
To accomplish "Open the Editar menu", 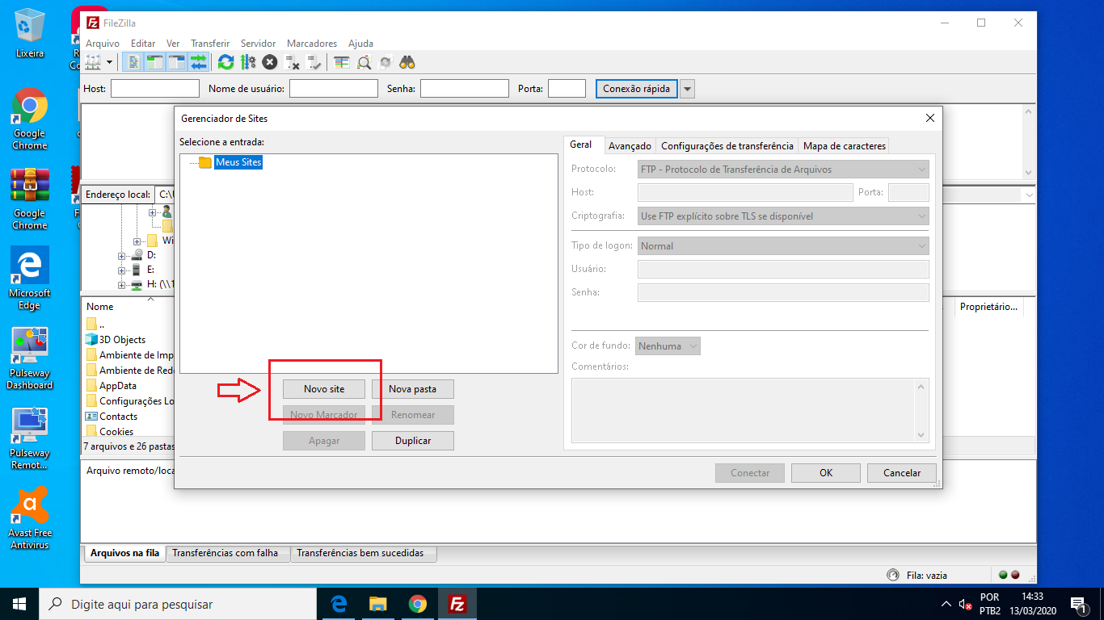I will (143, 44).
